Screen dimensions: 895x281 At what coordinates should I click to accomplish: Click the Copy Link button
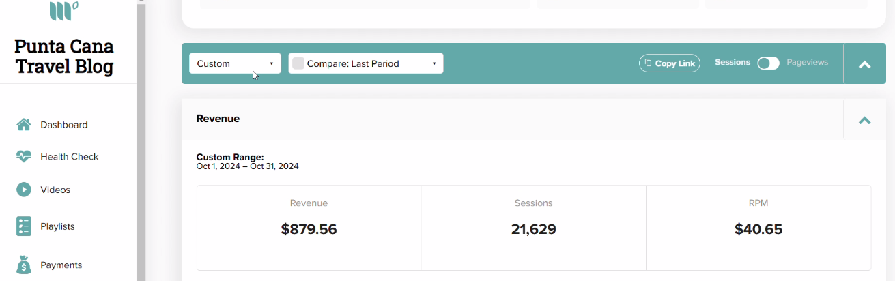(670, 63)
